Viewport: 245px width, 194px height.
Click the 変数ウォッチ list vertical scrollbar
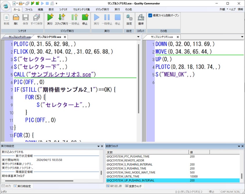[242, 176]
